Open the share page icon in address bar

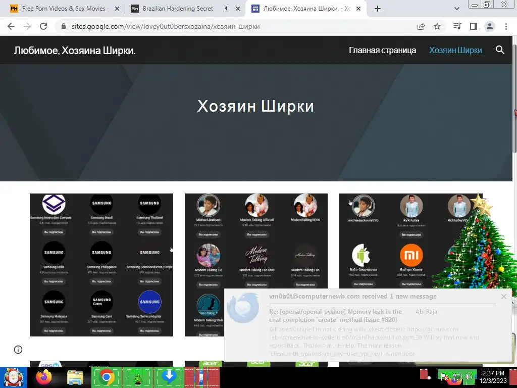[x=421, y=26]
